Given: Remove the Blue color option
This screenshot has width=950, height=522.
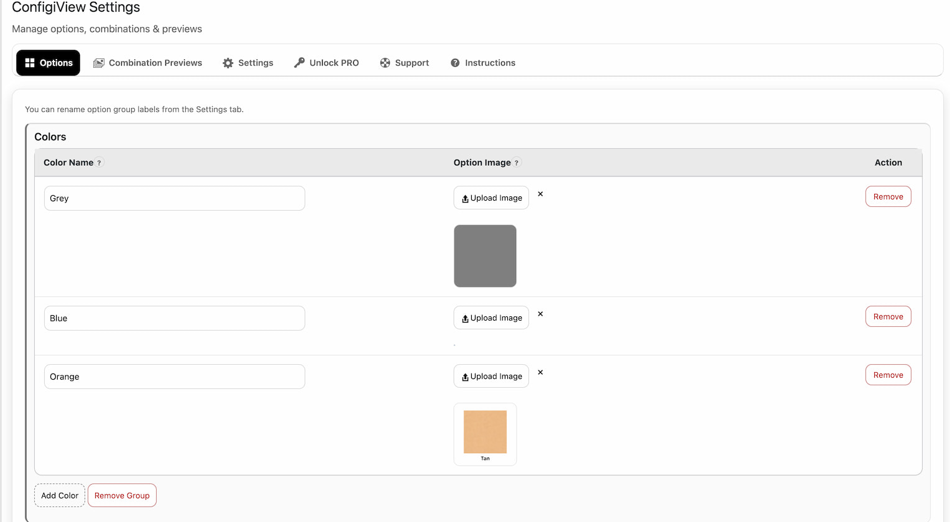Looking at the screenshot, I should click(888, 316).
